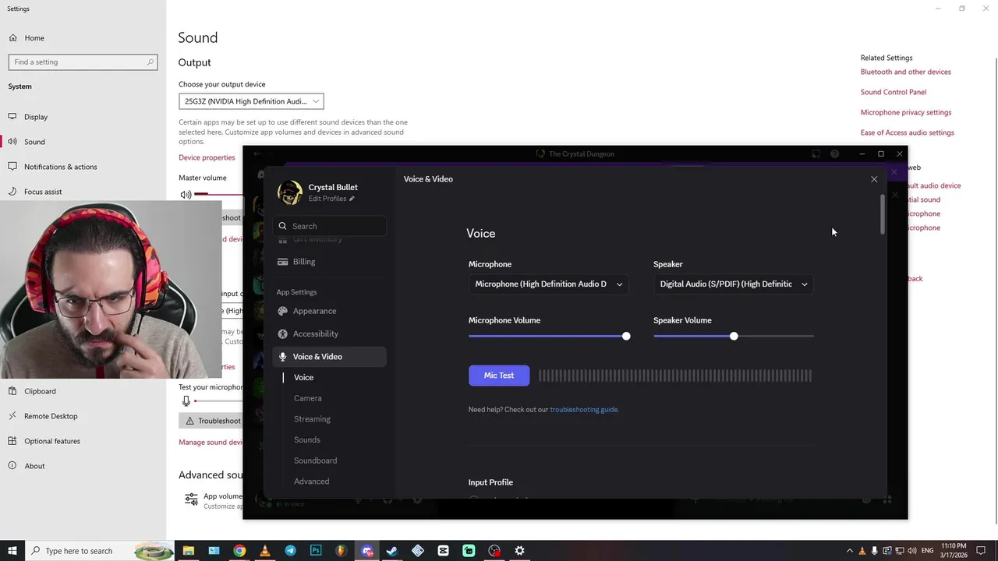The height and width of the screenshot is (561, 998).
Task: Start the Mic Test
Action: (x=499, y=376)
